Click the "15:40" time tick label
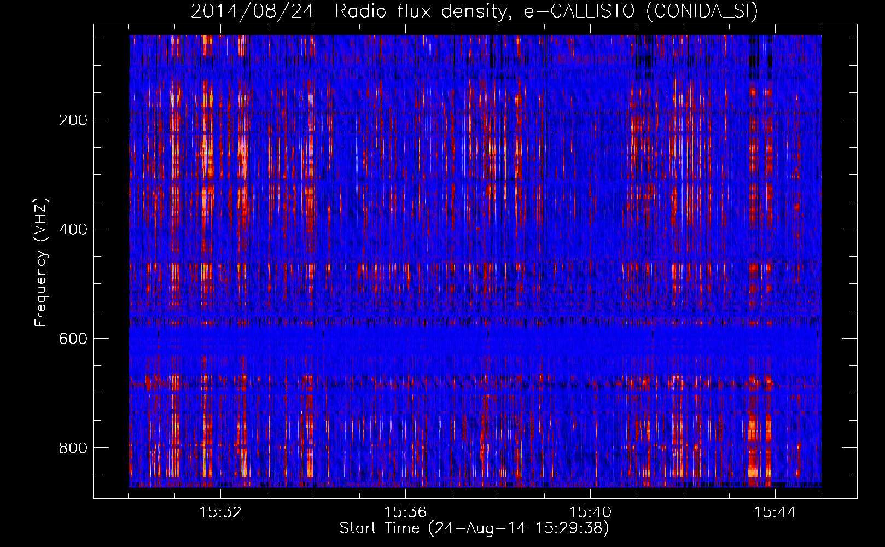Image resolution: width=885 pixels, height=547 pixels. (590, 513)
